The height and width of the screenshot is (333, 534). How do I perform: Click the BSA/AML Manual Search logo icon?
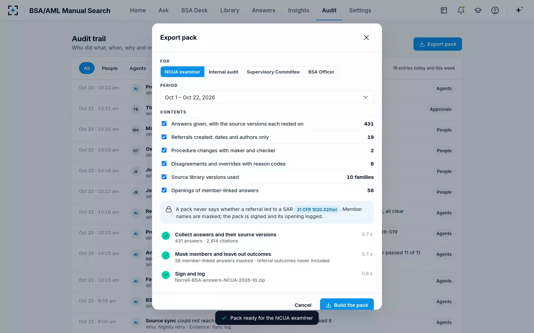(x=13, y=10)
